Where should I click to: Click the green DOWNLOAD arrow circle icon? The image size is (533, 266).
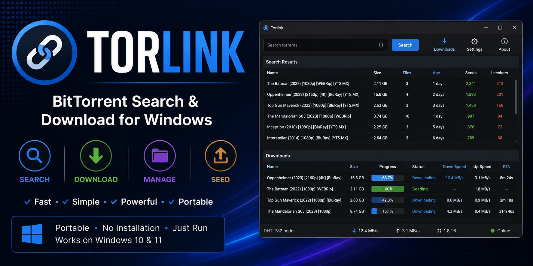tap(96, 156)
